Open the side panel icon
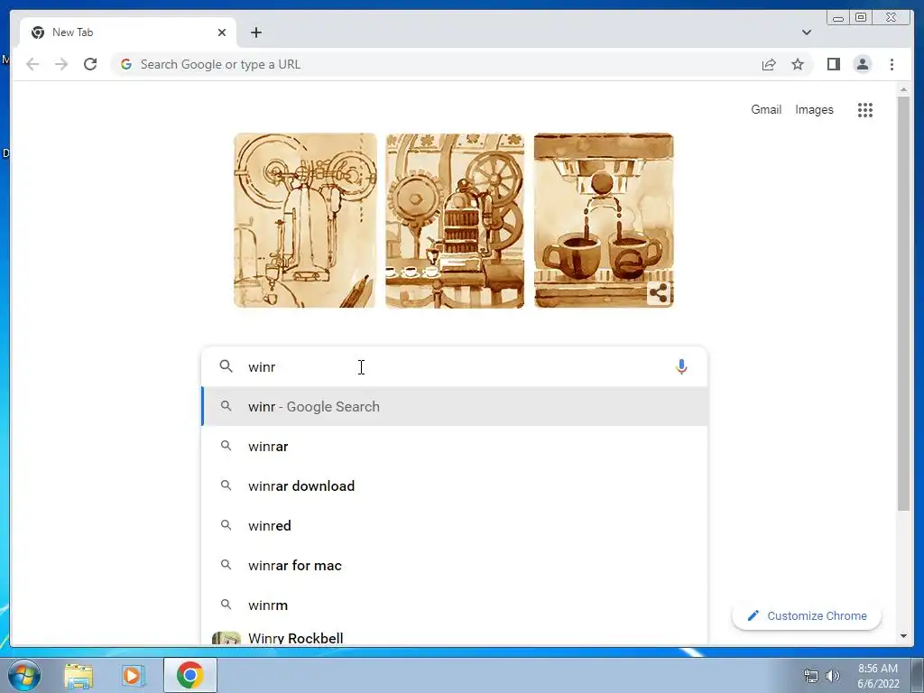The height and width of the screenshot is (693, 924). point(833,64)
